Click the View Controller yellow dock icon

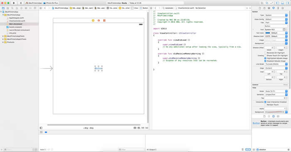93,20
